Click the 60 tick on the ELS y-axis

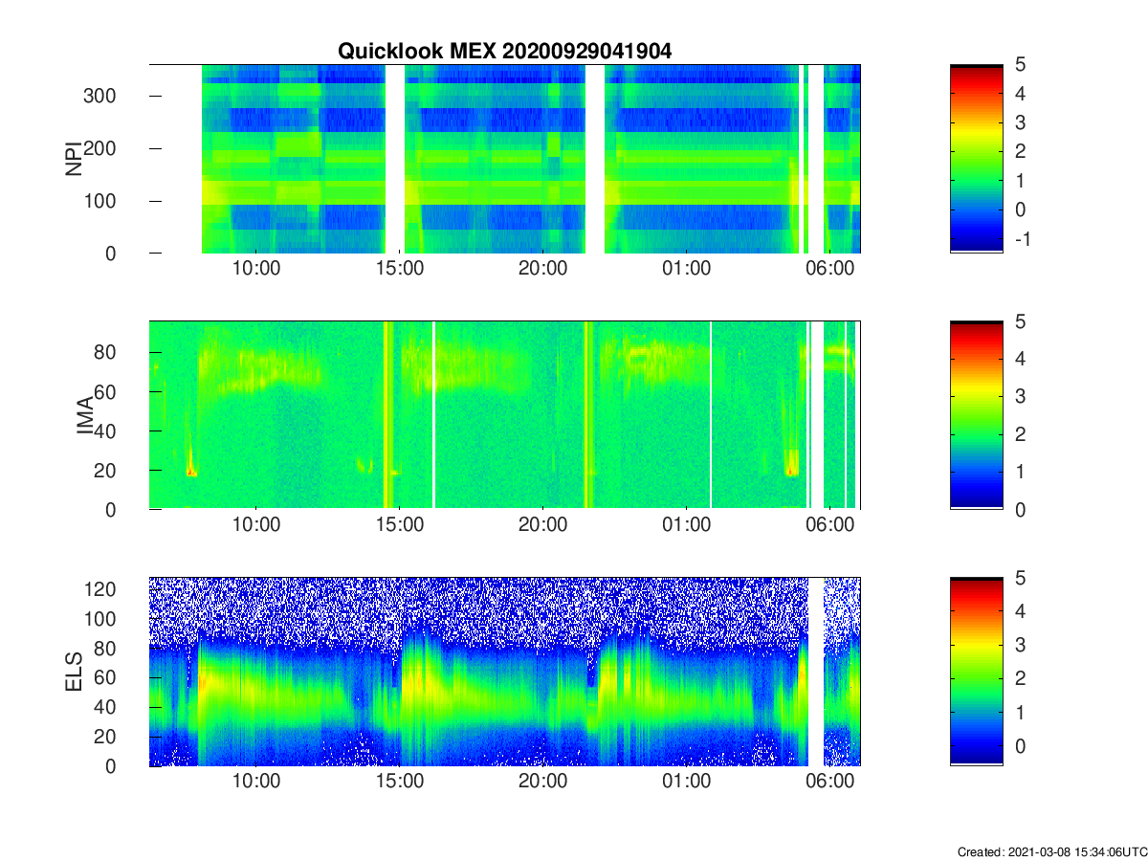point(106,677)
